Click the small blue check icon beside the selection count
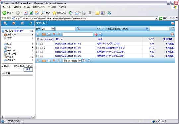 (x=147, y=29)
